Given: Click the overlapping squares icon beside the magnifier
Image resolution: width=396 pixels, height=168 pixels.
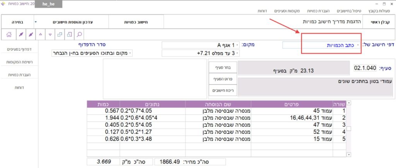Looking at the screenshot, I should coord(70,34).
